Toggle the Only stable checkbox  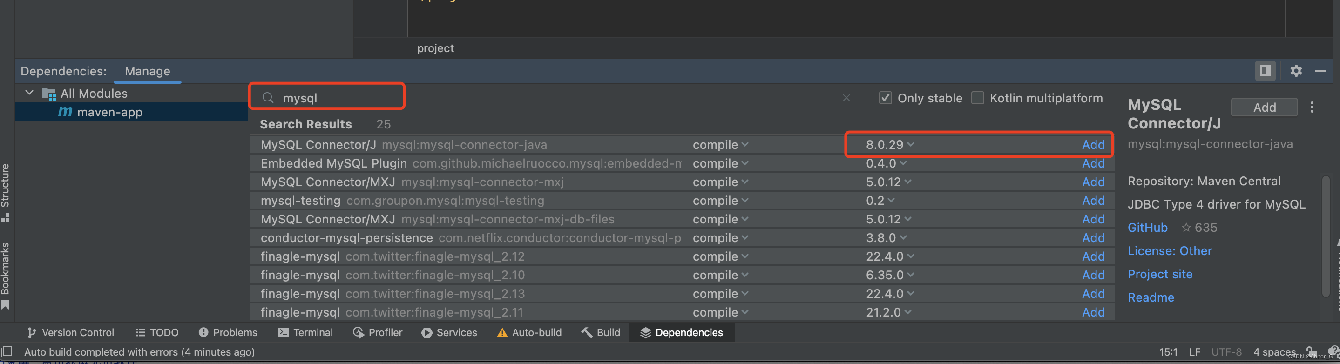tap(886, 98)
